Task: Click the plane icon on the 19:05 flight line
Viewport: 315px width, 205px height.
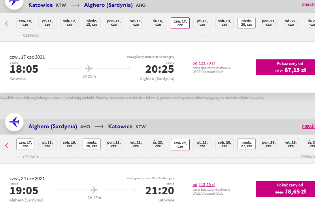Action: click(94, 190)
